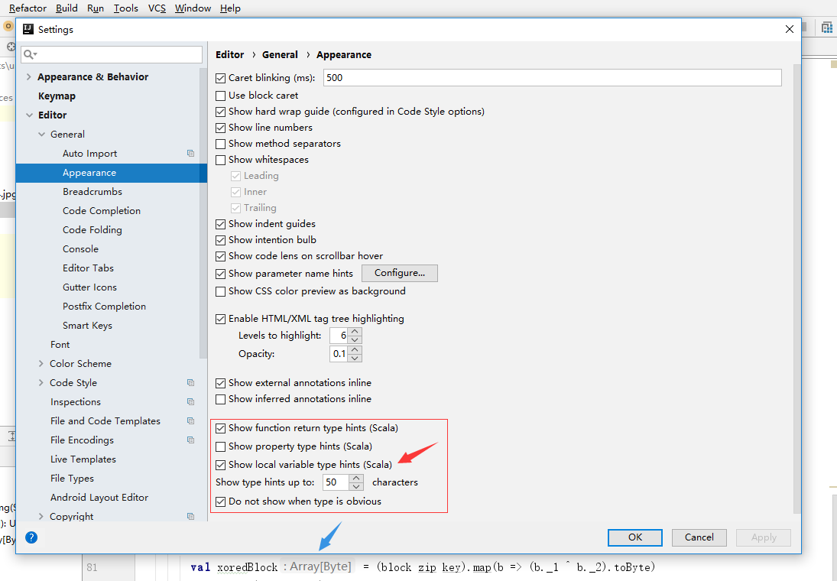Enable Show method separators
Viewport: 837px width, 581px height.
click(220, 144)
